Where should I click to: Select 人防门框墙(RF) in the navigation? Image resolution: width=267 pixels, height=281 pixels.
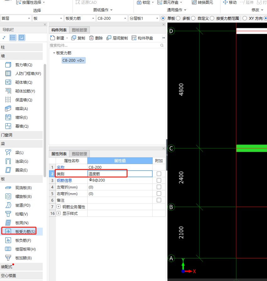point(23,74)
